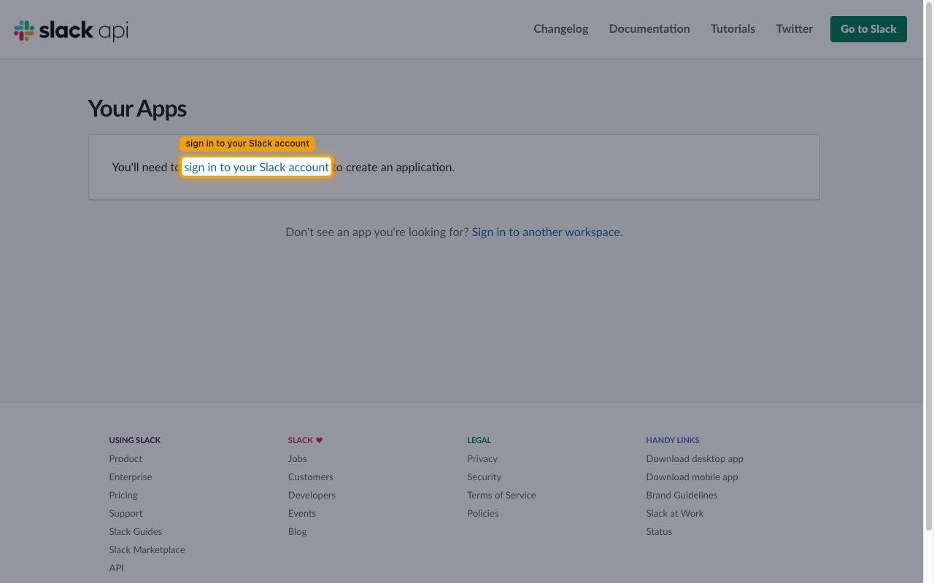
Task: Open the Blog footer link
Action: coord(297,531)
